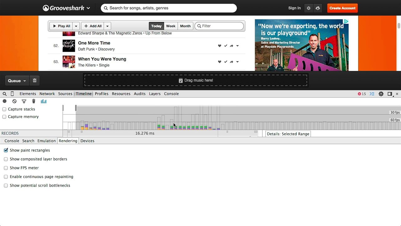
Task: Click the Filter input field
Action: pos(219,26)
